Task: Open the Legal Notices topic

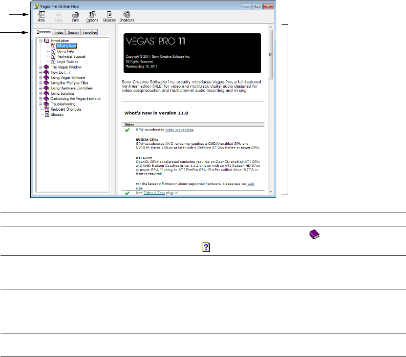Action: (x=67, y=61)
